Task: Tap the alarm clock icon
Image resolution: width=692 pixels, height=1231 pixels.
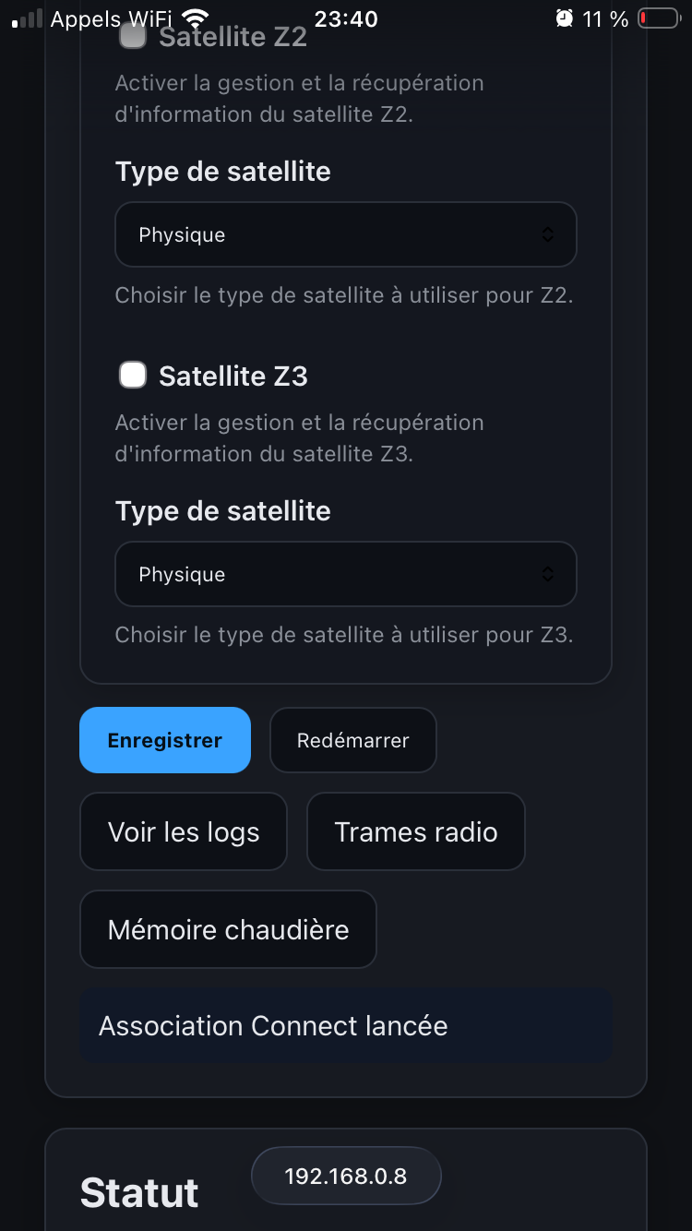Action: coord(564,18)
